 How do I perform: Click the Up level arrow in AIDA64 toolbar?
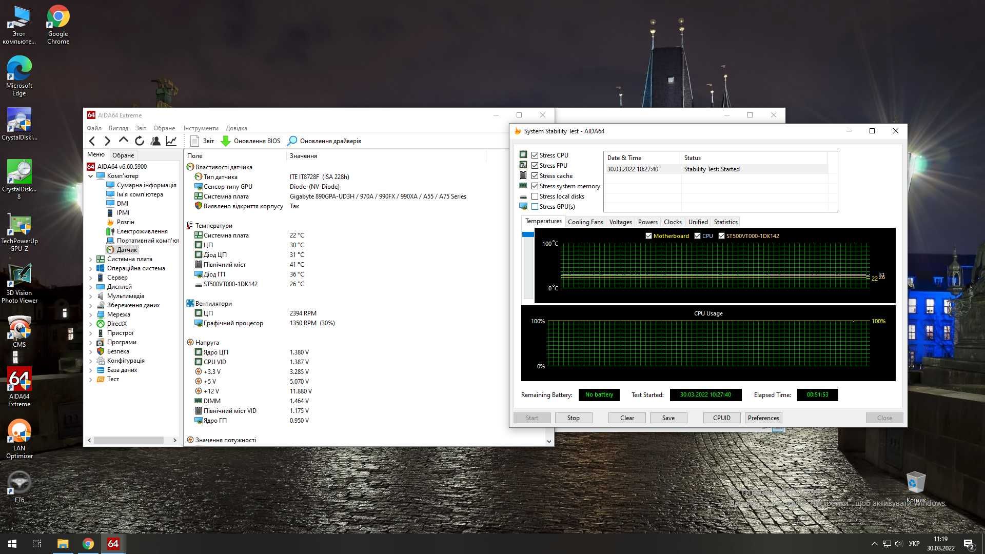(123, 141)
